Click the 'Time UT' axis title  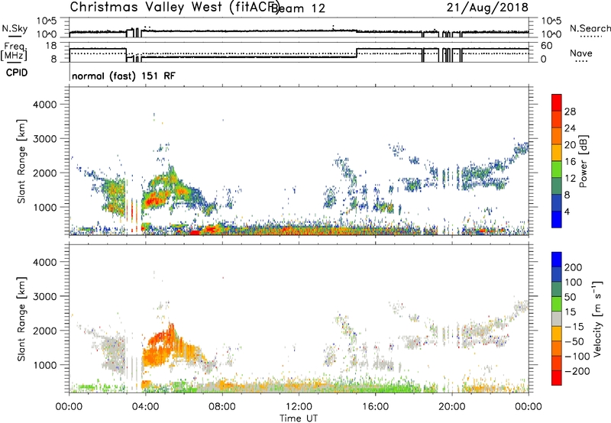(x=299, y=418)
